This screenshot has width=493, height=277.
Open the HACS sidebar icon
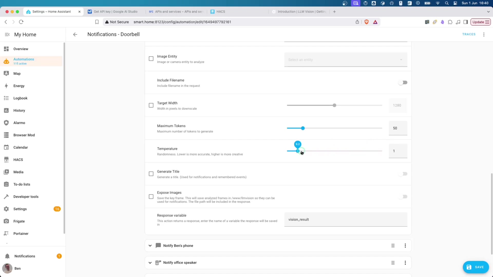point(6,160)
